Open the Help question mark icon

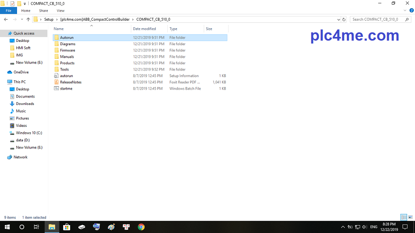click(411, 10)
